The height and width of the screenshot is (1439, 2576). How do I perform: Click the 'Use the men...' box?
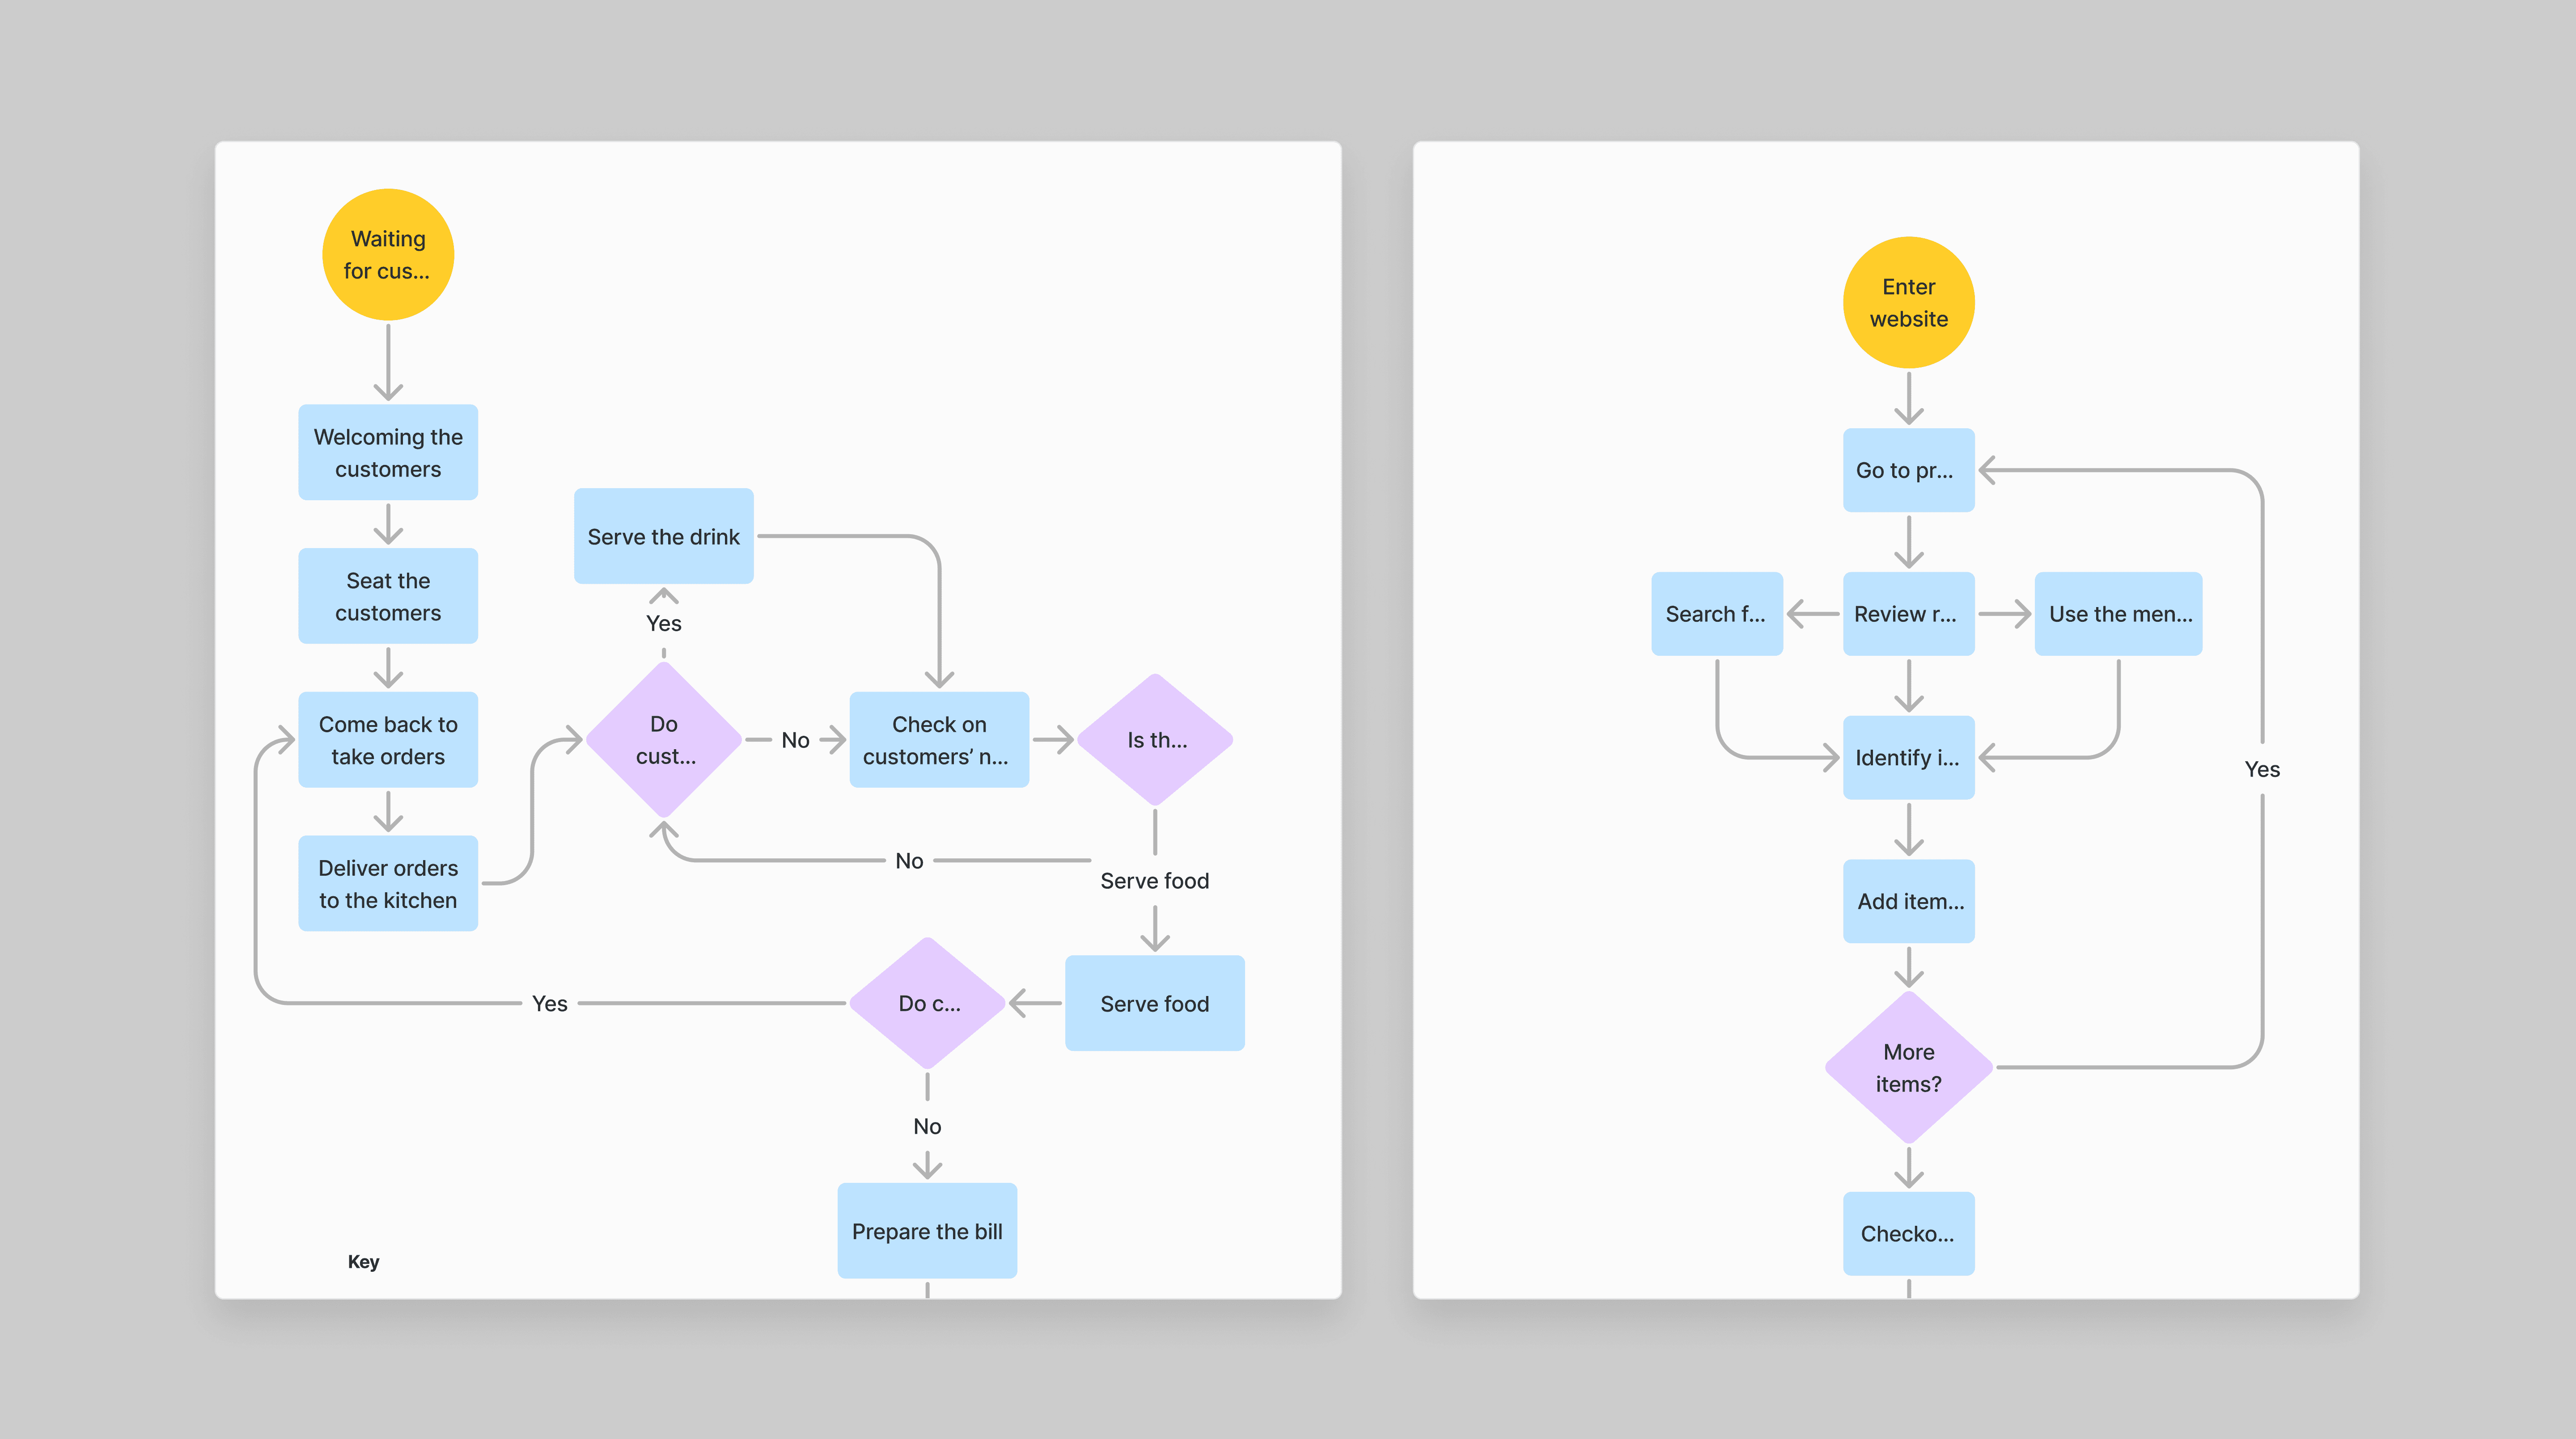click(2118, 614)
